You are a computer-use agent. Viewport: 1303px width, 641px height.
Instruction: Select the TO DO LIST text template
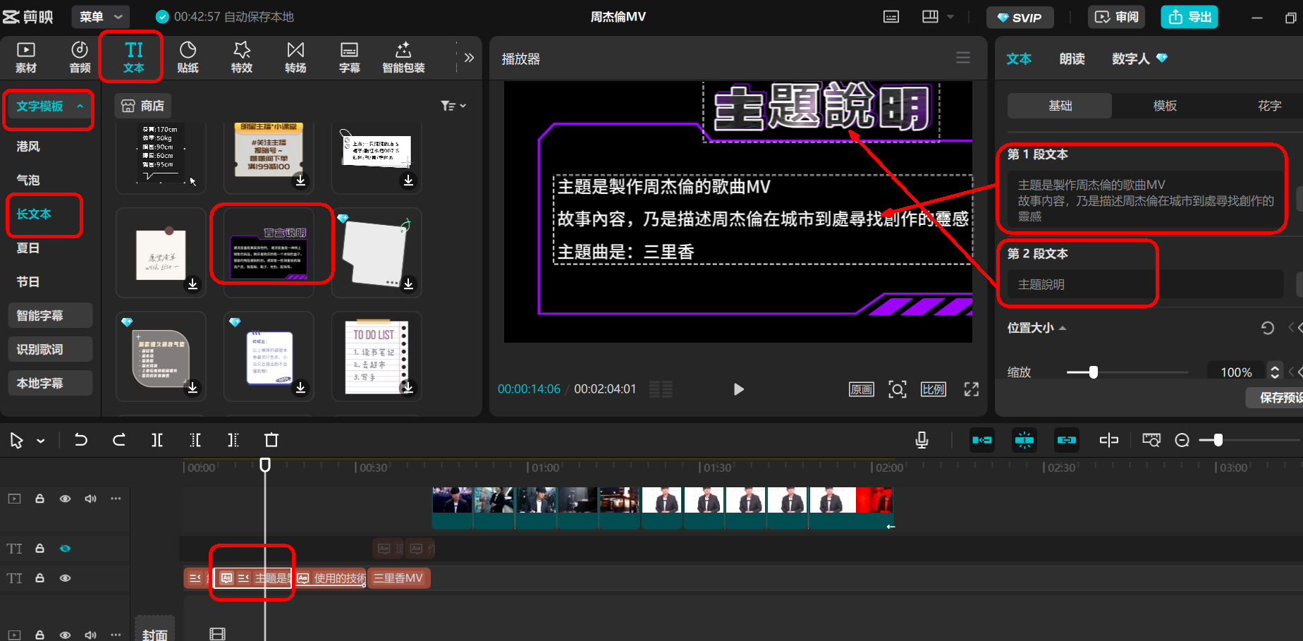click(x=377, y=356)
